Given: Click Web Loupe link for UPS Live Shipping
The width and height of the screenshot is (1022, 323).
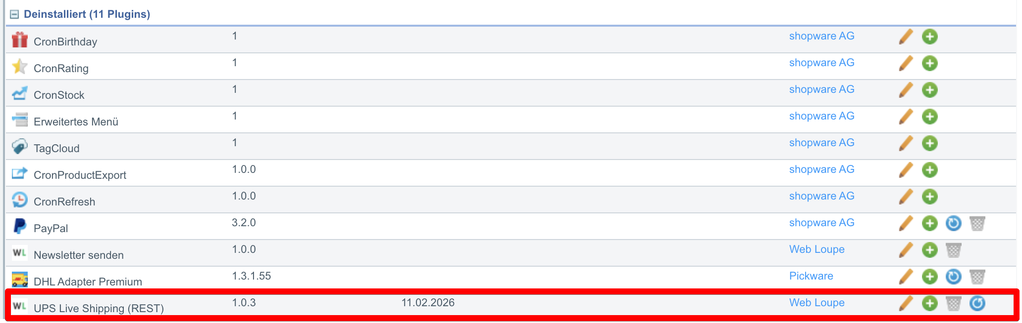Looking at the screenshot, I should [x=817, y=303].
